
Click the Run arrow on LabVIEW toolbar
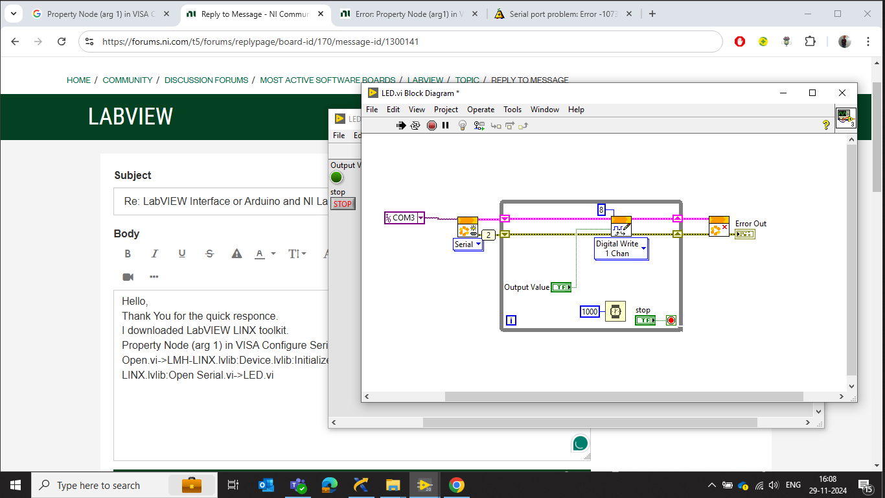[x=401, y=125]
